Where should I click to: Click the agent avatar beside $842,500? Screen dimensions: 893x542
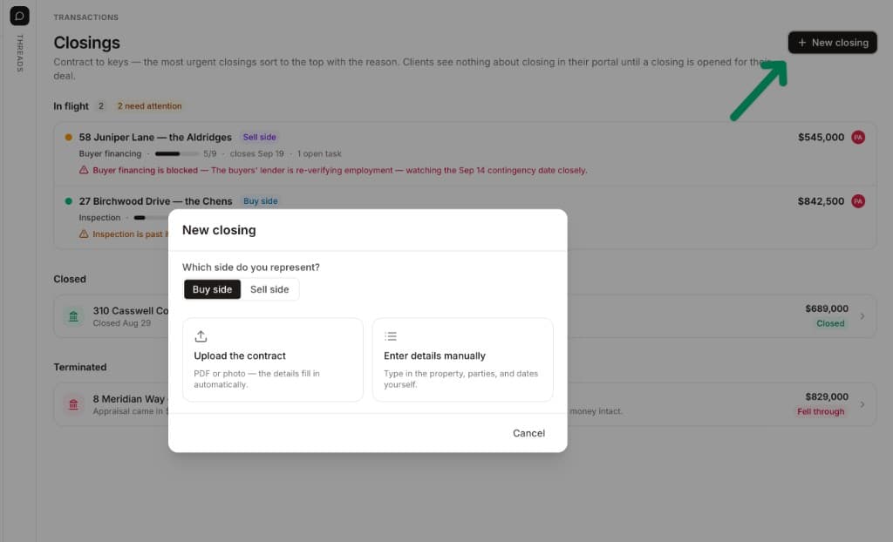coord(858,201)
